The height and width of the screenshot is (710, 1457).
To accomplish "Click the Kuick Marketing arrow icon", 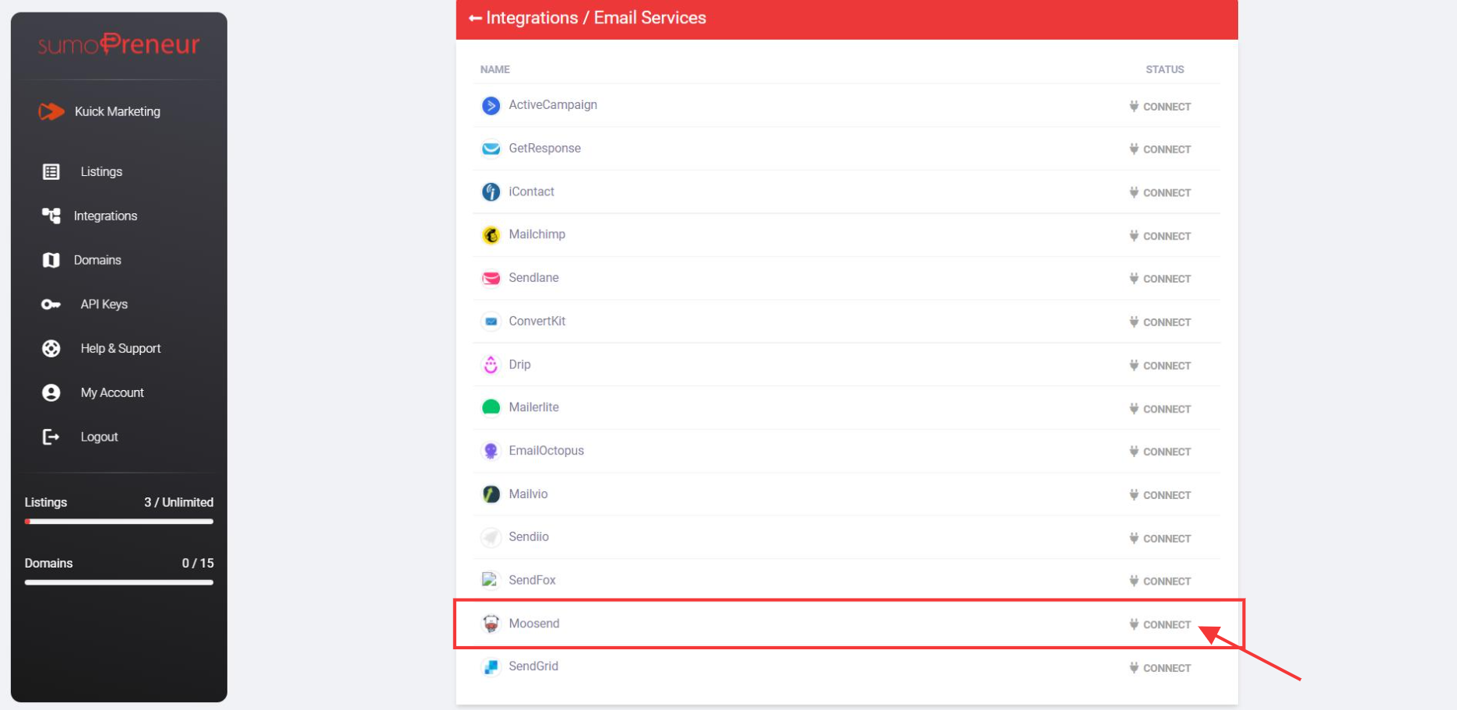I will (x=51, y=112).
